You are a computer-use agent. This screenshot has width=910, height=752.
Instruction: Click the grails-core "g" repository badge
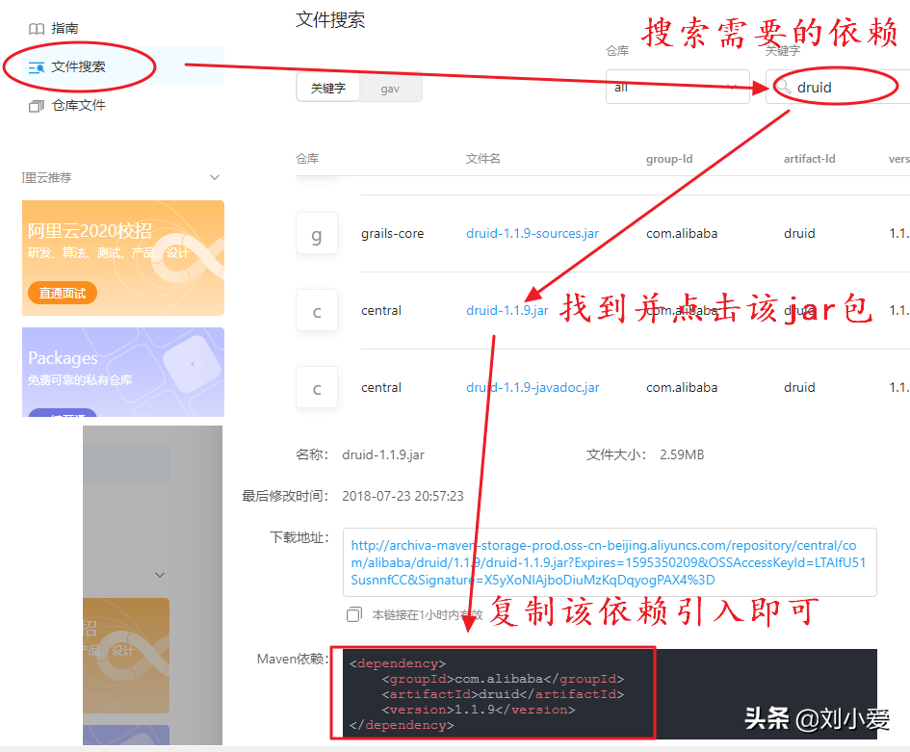coord(317,233)
